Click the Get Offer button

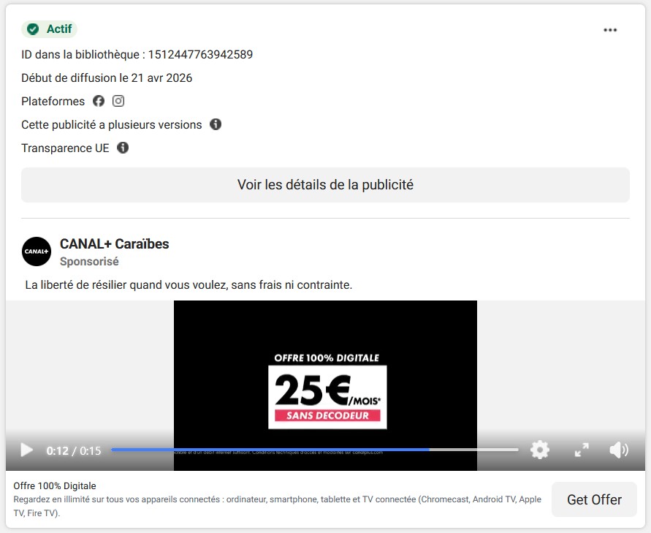pos(594,499)
